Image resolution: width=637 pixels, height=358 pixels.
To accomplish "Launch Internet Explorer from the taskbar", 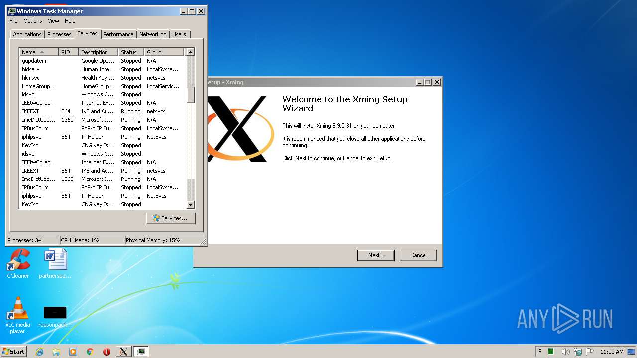I will (x=40, y=352).
